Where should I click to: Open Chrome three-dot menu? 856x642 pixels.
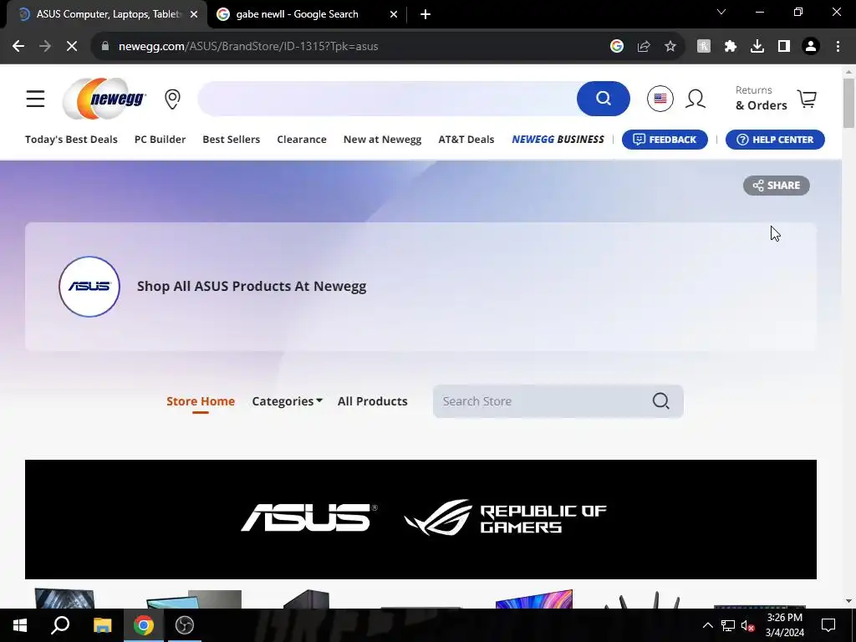838,47
